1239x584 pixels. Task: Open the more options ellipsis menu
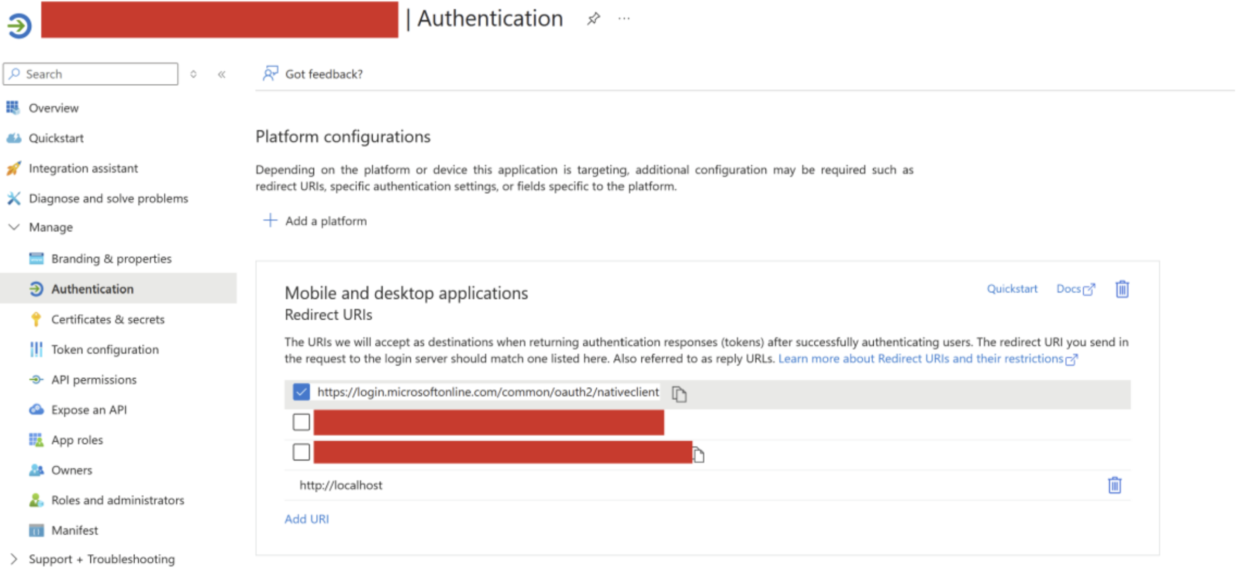coord(624,19)
